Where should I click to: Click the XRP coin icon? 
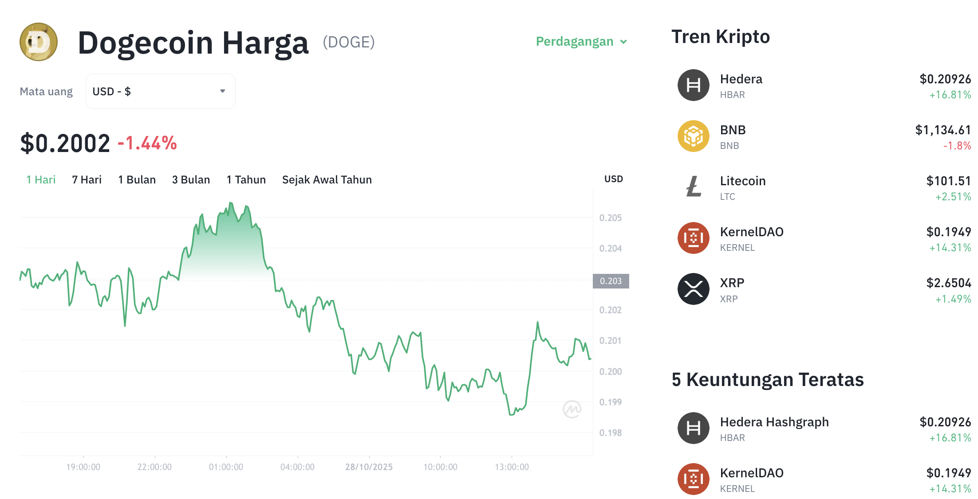click(693, 289)
